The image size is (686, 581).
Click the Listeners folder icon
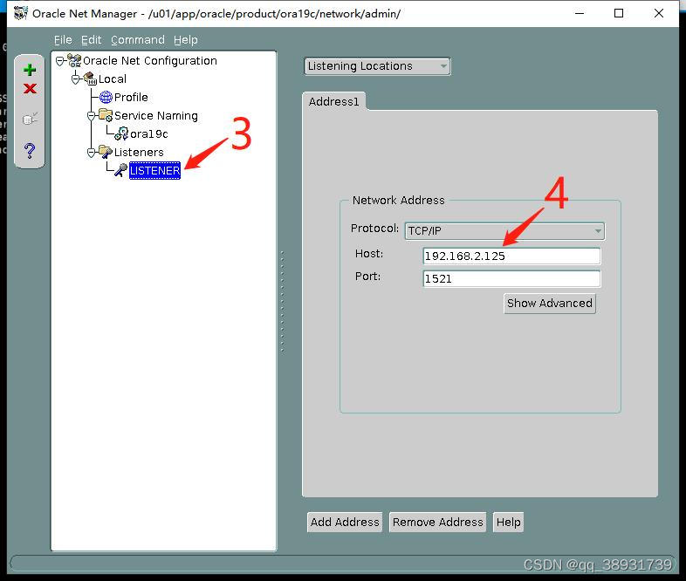coord(106,152)
